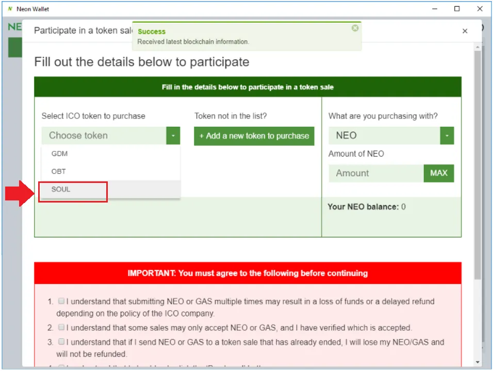Maximize the Neon Wallet window
Image resolution: width=493 pixels, height=371 pixels.
pyautogui.click(x=457, y=9)
